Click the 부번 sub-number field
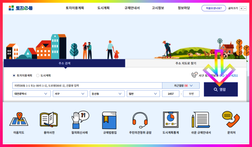The width and height of the screenshot is (252, 147). coord(191,94)
